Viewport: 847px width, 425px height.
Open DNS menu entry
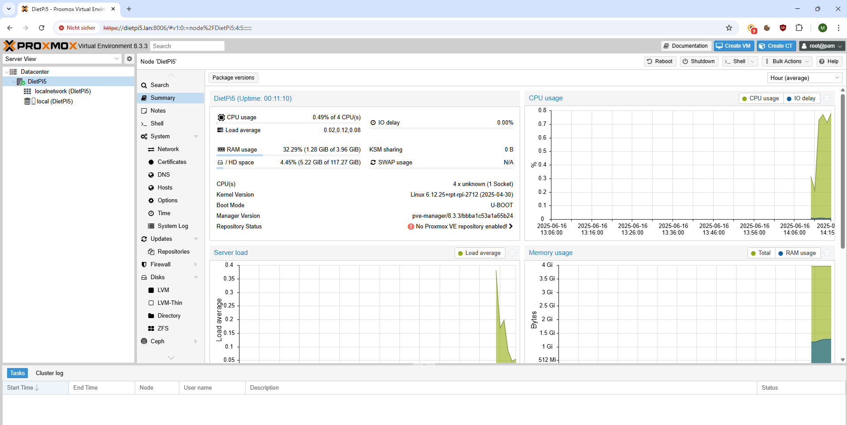[171, 175]
